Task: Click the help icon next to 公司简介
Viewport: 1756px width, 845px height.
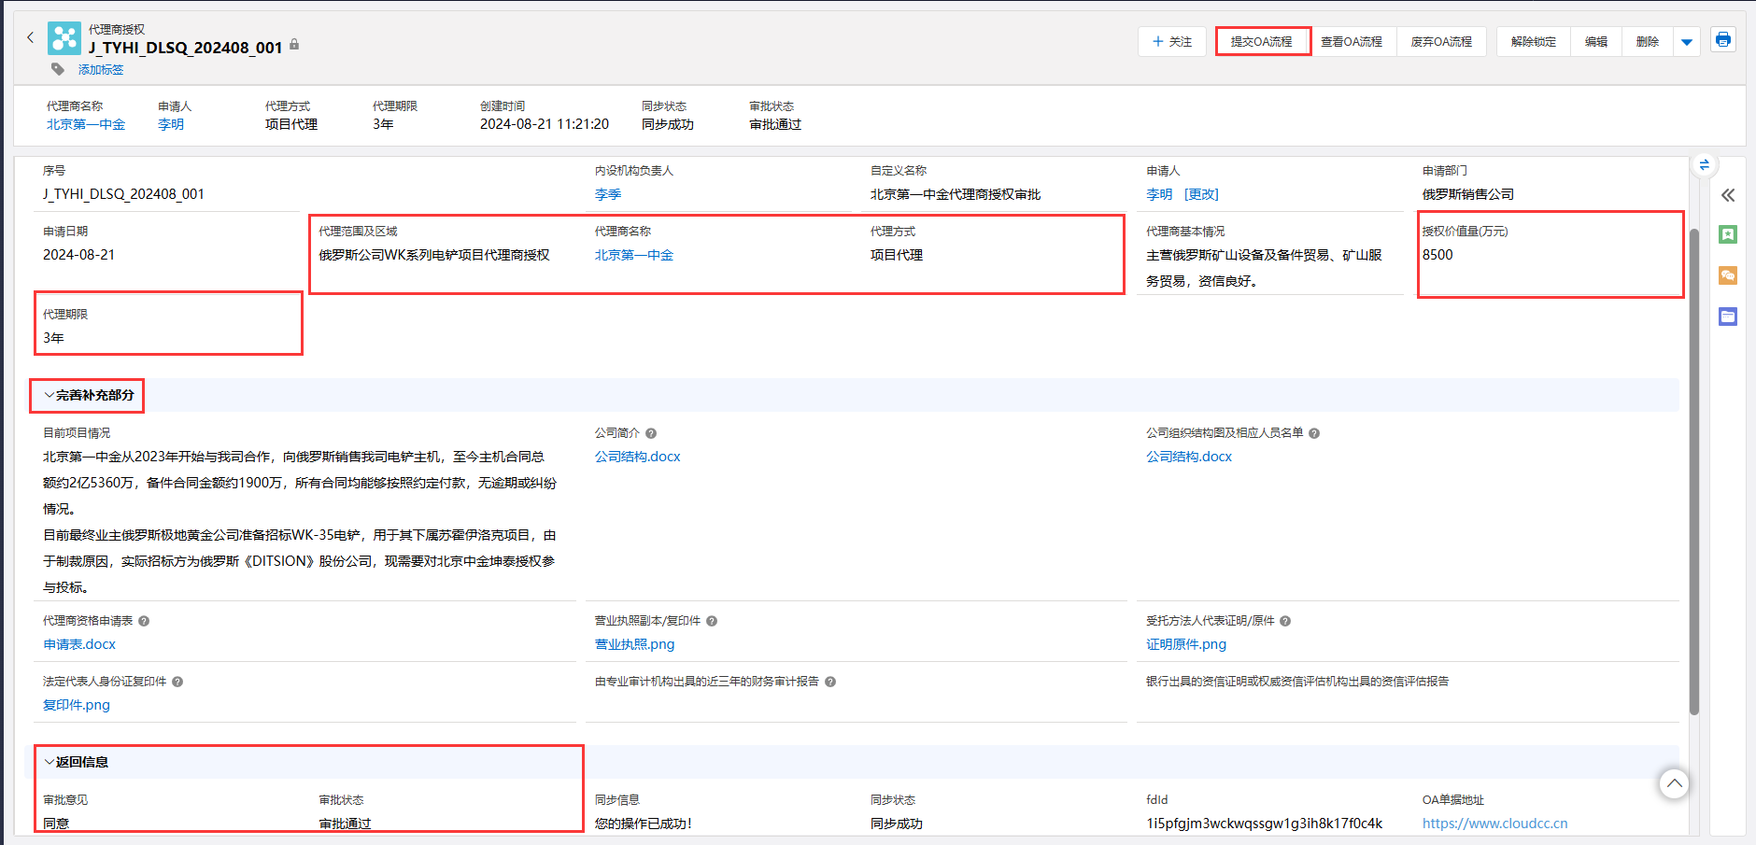Action: click(x=651, y=433)
